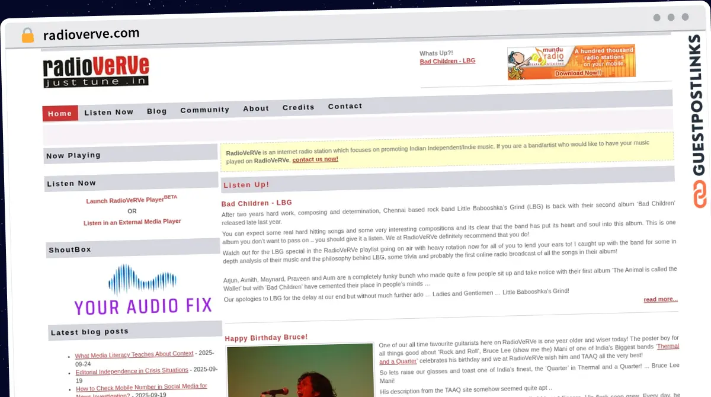This screenshot has width=711, height=397.
Task: Open 'What Media Literacy Teaches About Context' post
Action: tap(134, 354)
